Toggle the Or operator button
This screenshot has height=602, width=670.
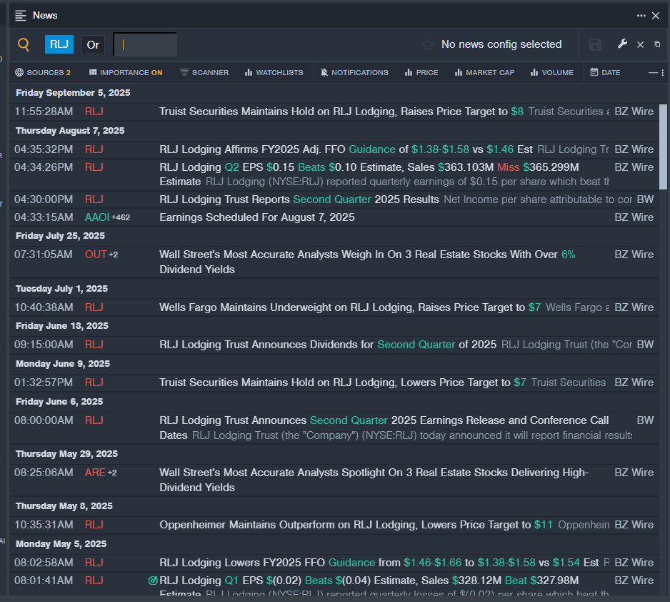93,44
